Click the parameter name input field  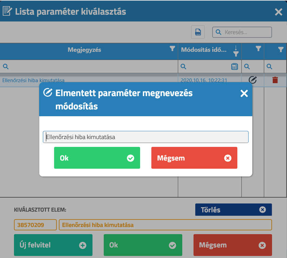146,137
